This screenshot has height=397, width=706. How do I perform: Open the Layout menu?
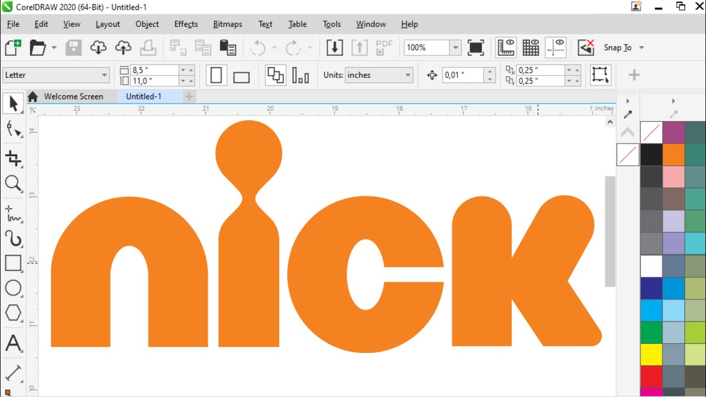(x=108, y=24)
